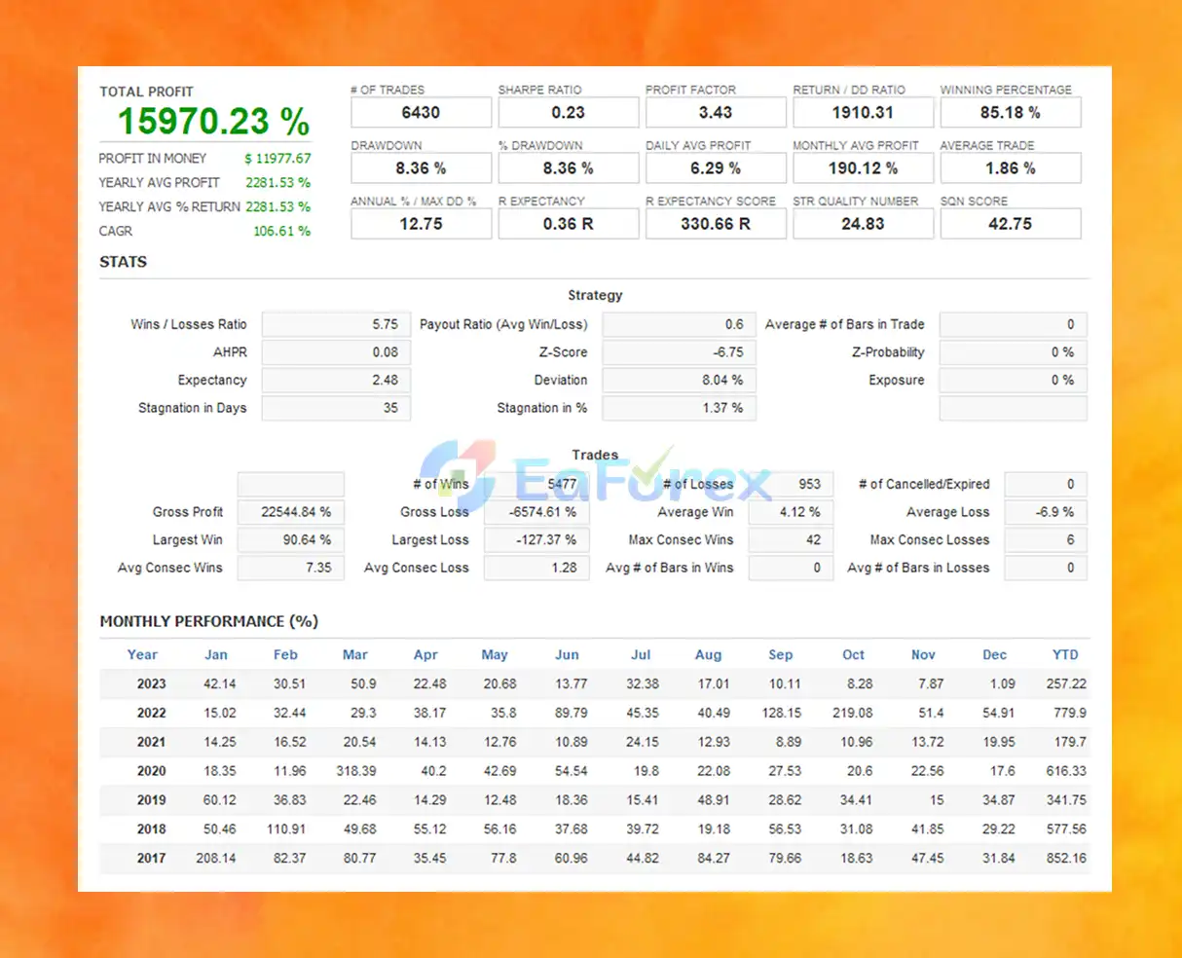1182x958 pixels.
Task: Click the YTD column header
Action: [x=1065, y=655]
